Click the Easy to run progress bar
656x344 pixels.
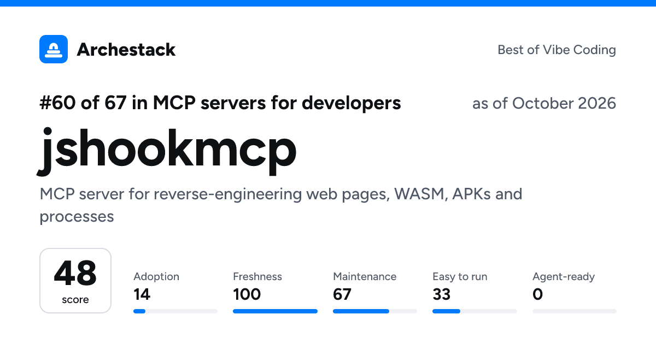[x=475, y=311]
